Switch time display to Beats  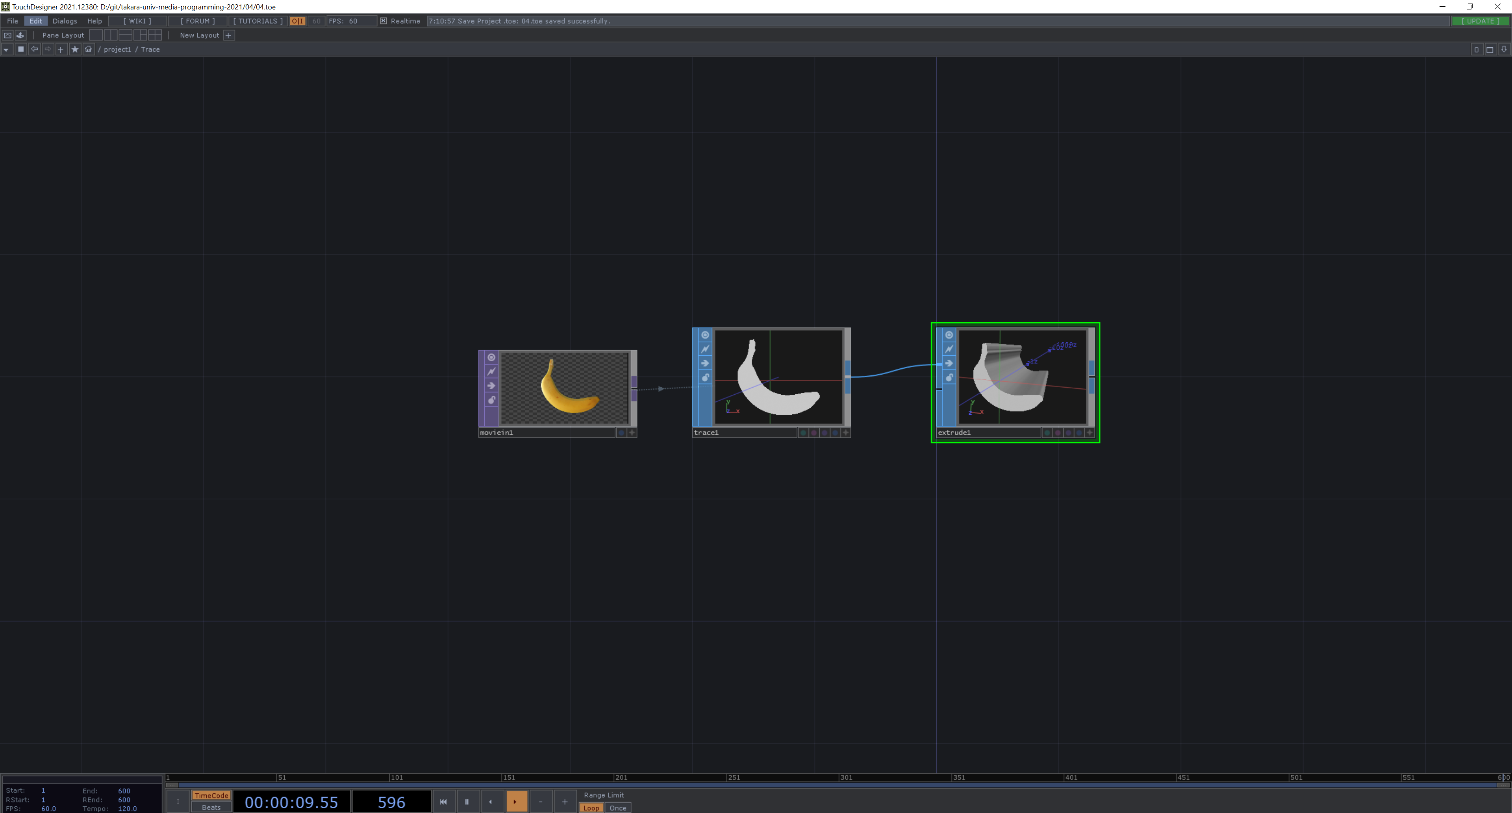[211, 807]
